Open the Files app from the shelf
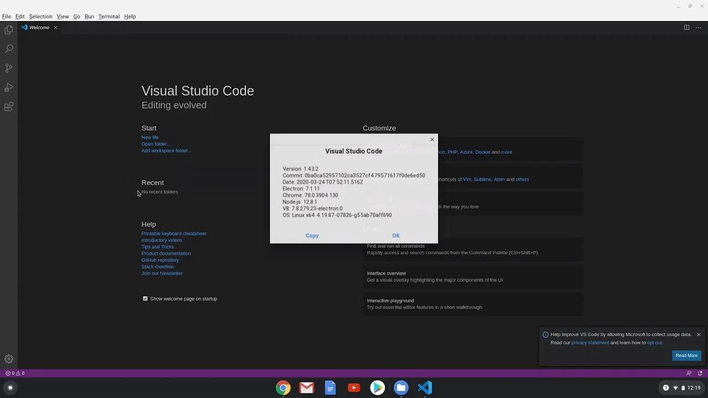Screen dimensions: 708x398 click(x=401, y=387)
